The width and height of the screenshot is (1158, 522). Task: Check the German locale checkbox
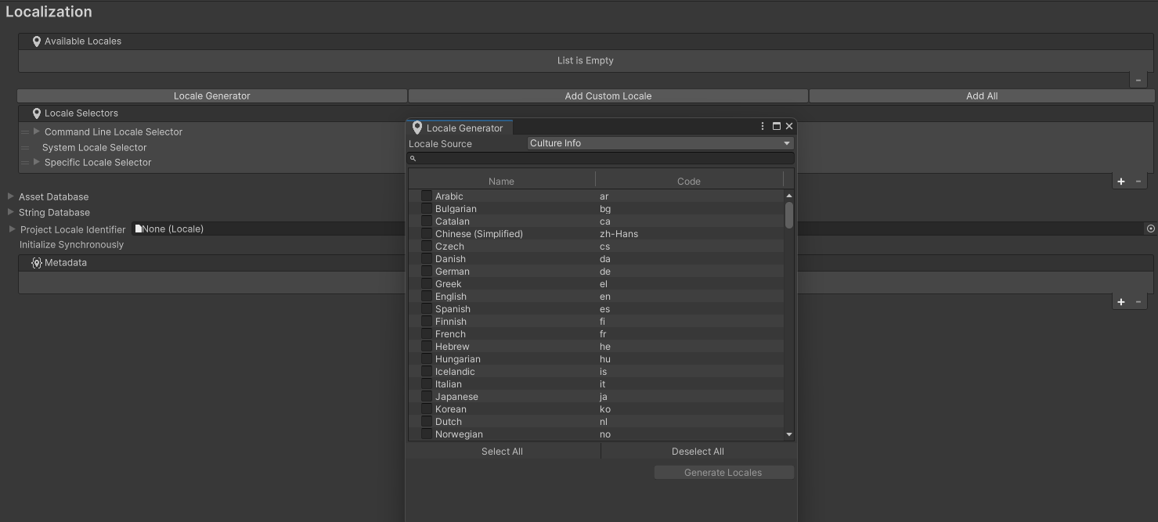point(425,271)
